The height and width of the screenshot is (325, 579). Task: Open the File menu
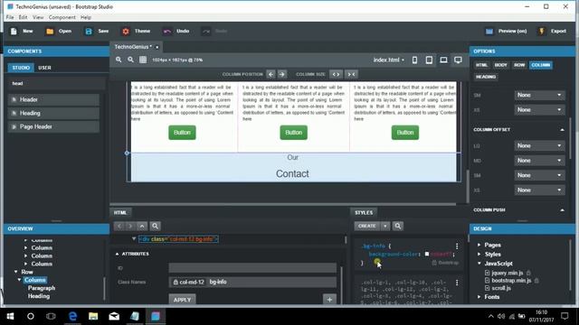tap(10, 17)
